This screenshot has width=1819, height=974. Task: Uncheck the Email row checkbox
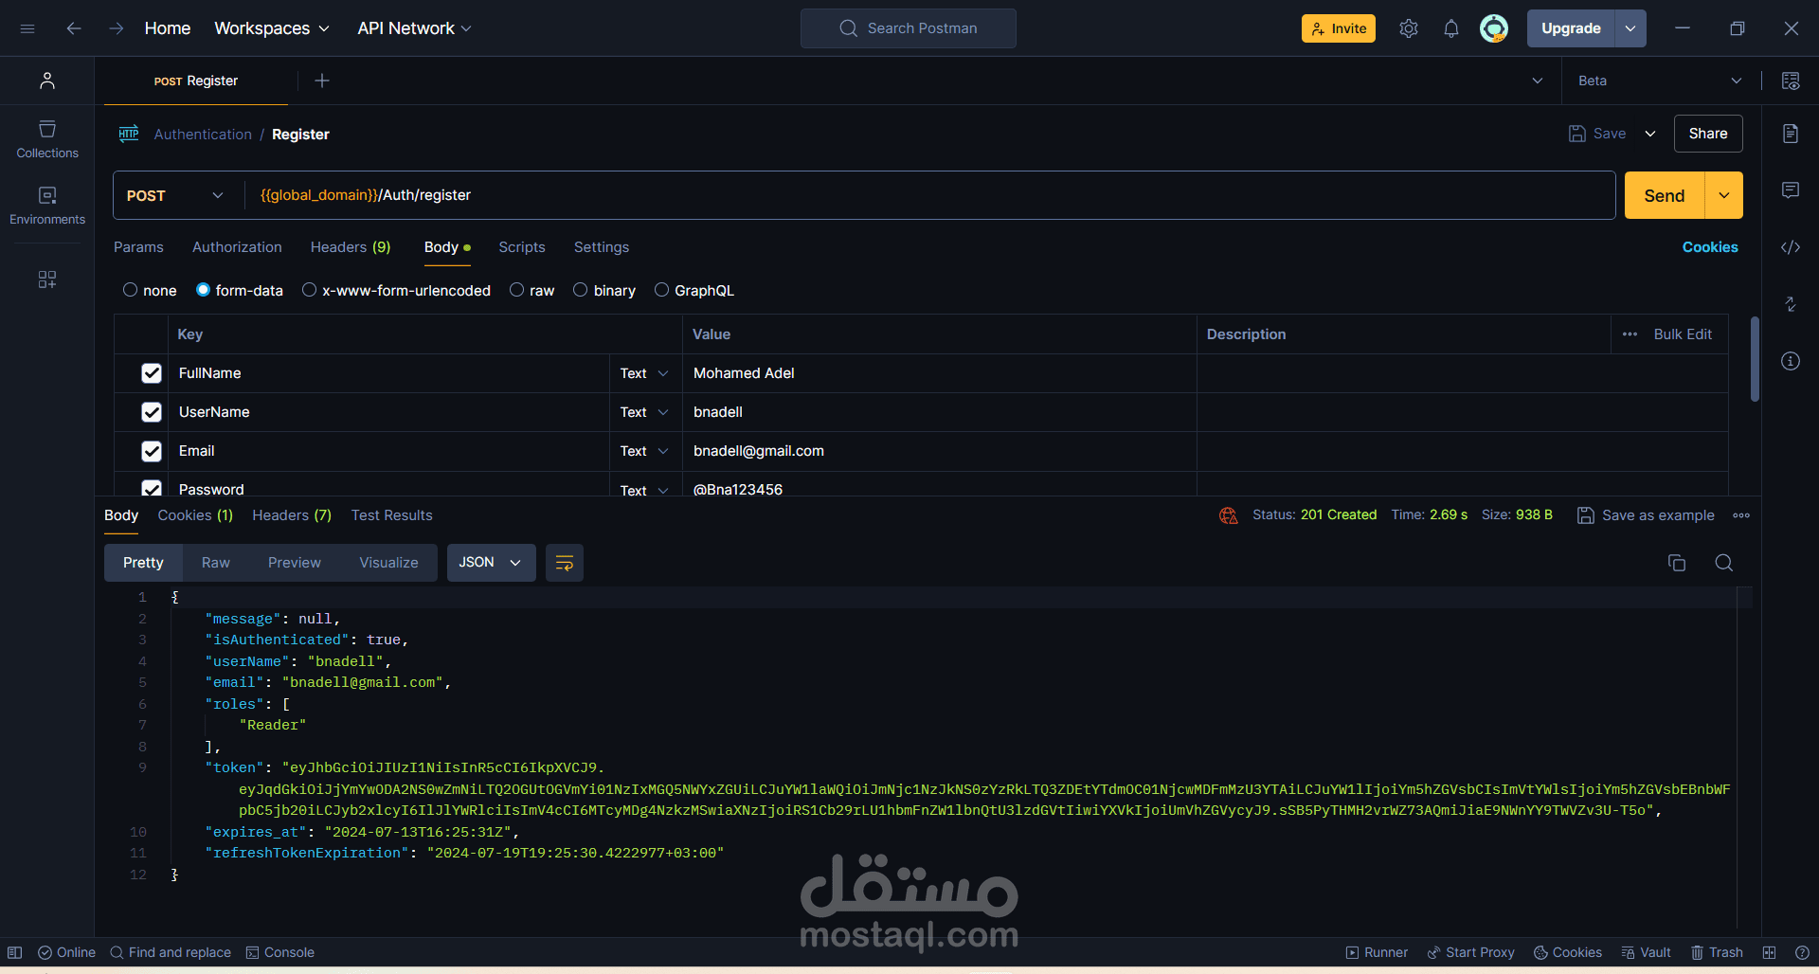152,451
